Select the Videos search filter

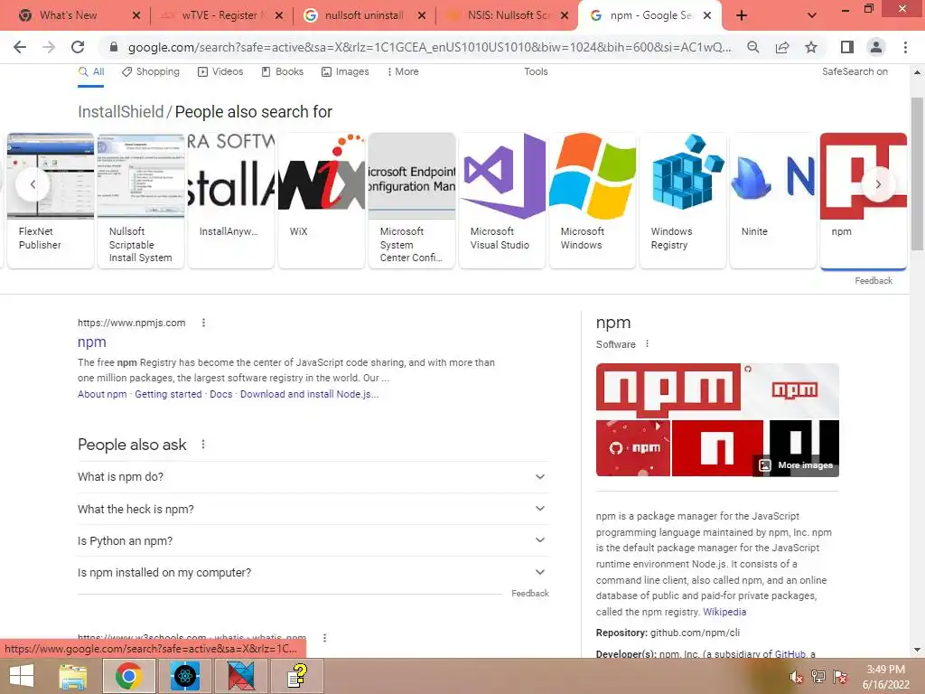coord(220,71)
